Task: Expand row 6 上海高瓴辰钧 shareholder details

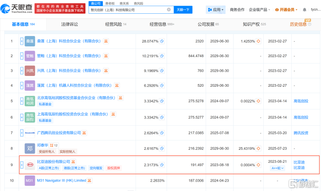Action: click(22, 117)
